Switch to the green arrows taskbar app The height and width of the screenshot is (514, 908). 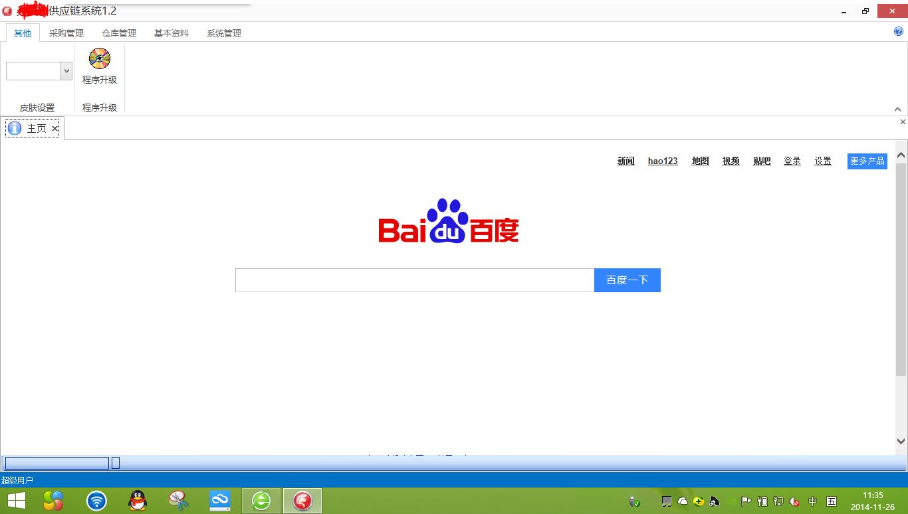[261, 501]
